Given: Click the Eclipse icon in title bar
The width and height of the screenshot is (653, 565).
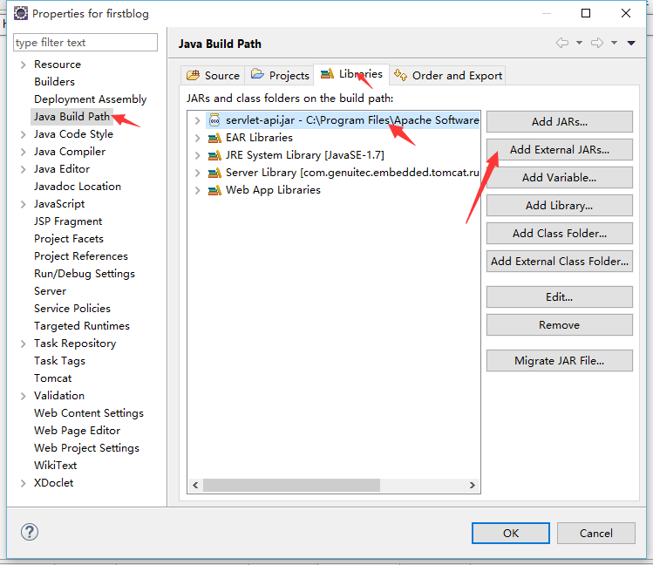Looking at the screenshot, I should (x=20, y=13).
